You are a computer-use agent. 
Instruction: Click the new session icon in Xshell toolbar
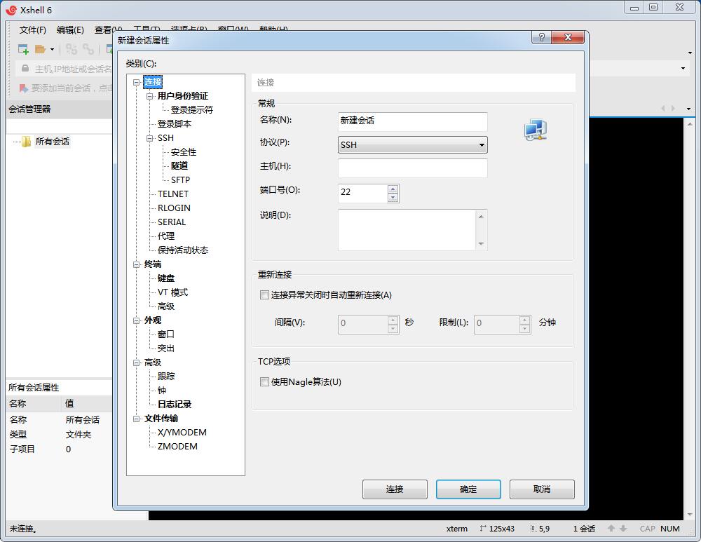(x=23, y=49)
